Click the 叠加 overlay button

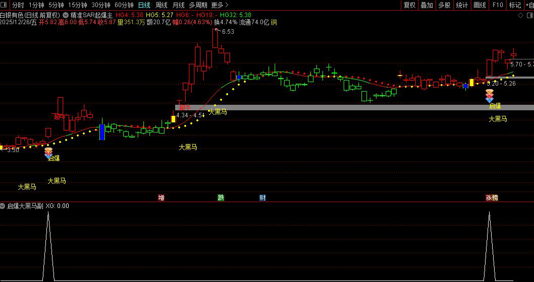tap(426, 5)
